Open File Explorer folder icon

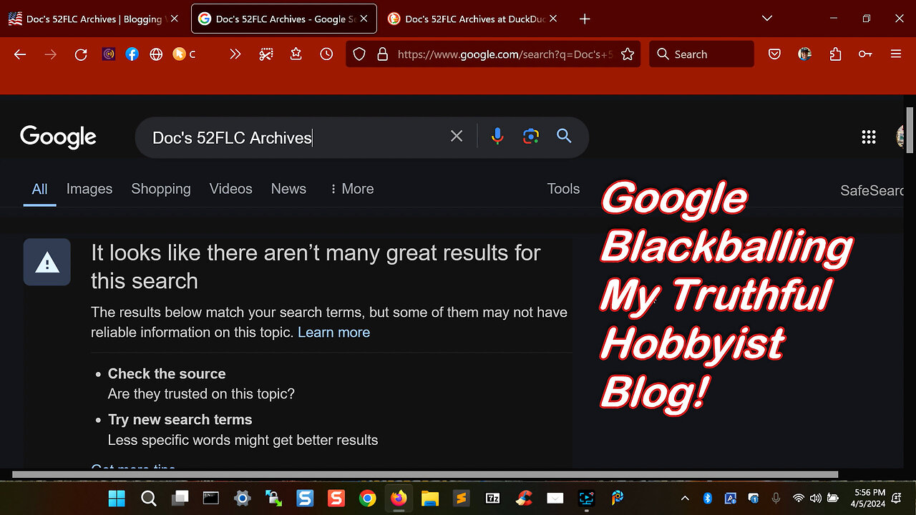click(x=429, y=498)
